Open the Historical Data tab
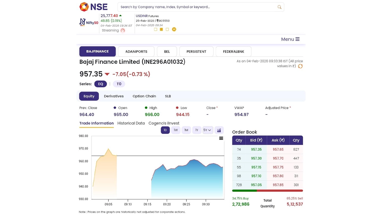Viewport: 382px width, 215px height. 131,123
